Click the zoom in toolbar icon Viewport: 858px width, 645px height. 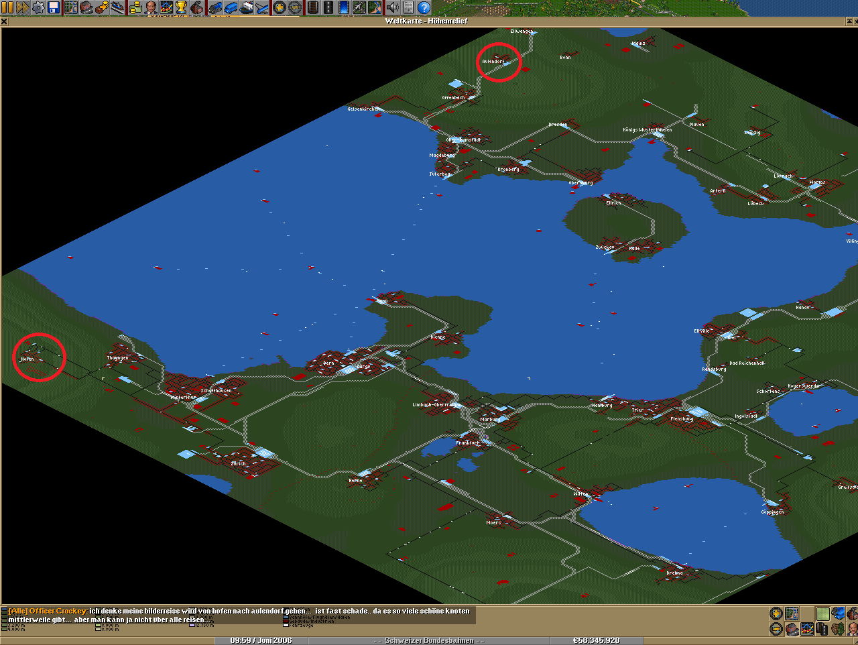click(279, 7)
